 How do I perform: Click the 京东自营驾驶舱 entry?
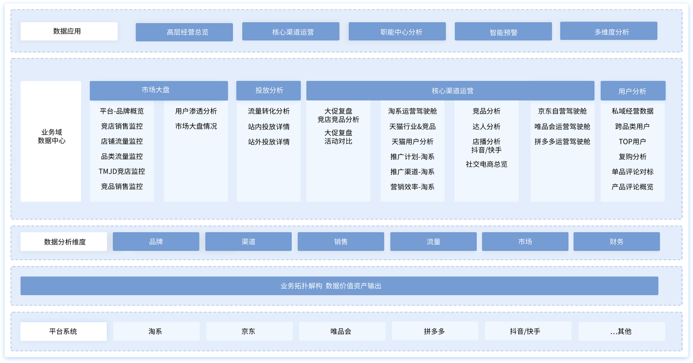[x=562, y=111]
